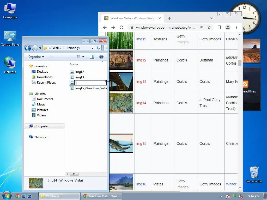Screen dimensions: 267x200
Task: Show more Explorer toolbar commands chevron
Action: click(51, 57)
